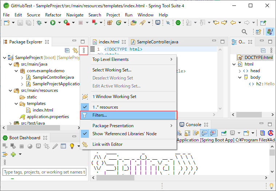Image resolution: width=276 pixels, height=191 pixels.
Task: Collapse the SampleProject tree node
Action: point(5,58)
